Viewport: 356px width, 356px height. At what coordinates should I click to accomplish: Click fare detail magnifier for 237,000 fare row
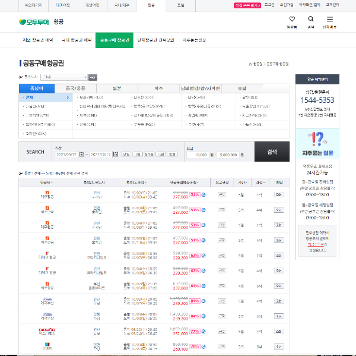tap(204, 286)
